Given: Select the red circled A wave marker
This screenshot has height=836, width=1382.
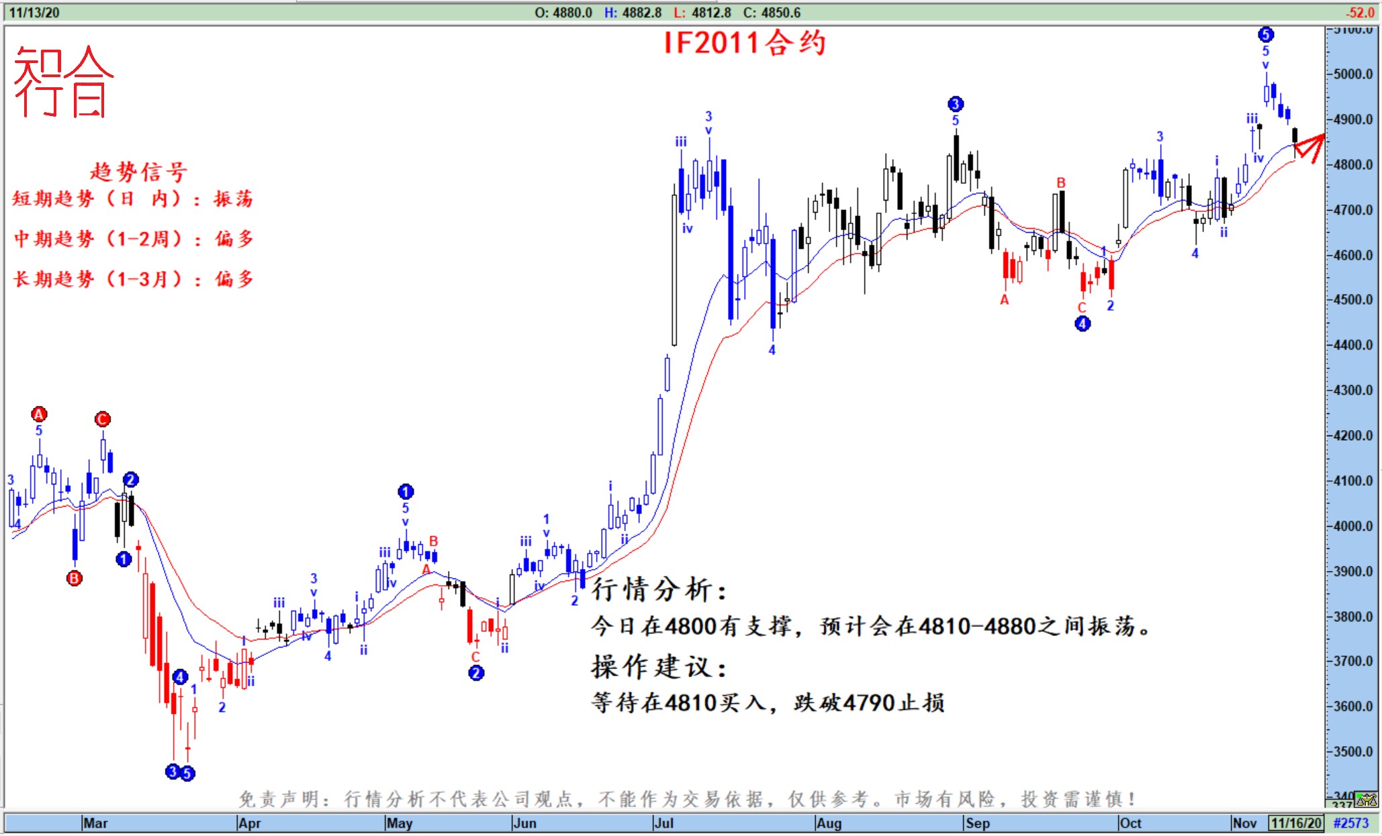Looking at the screenshot, I should (x=39, y=414).
